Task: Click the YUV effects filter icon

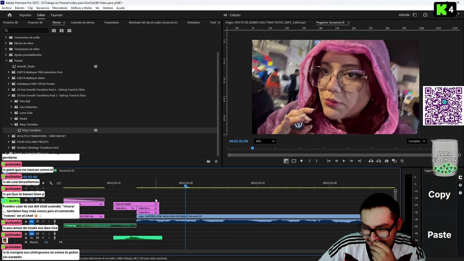Action: (x=69, y=30)
